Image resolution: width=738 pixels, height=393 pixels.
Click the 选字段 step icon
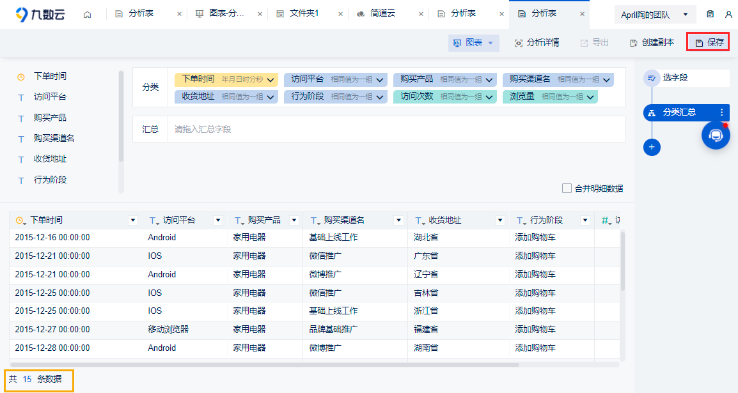[652, 78]
